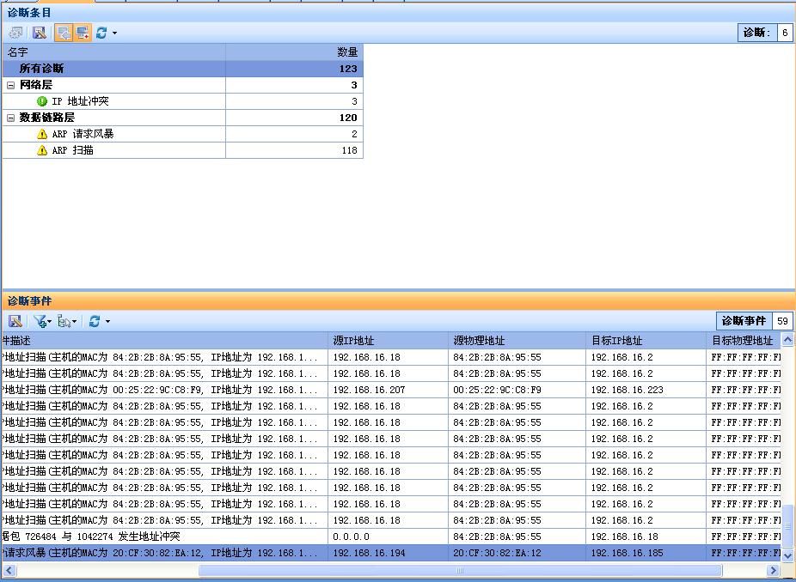The image size is (796, 582).
Task: Select event row describing MAC 00:25:22:9C:C8:F9
Action: click(391, 390)
